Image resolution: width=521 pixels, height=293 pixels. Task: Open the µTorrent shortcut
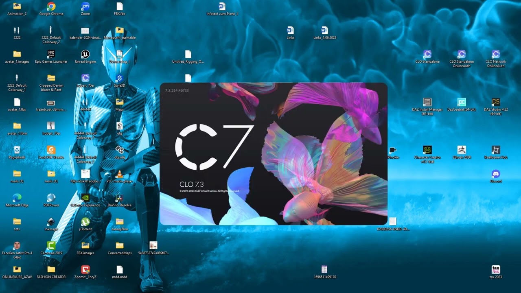[x=85, y=221]
